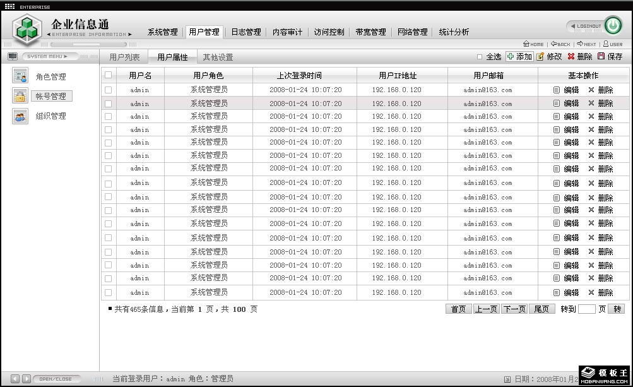Click the 添加 toolbar button
The height and width of the screenshot is (387, 633).
pos(519,57)
